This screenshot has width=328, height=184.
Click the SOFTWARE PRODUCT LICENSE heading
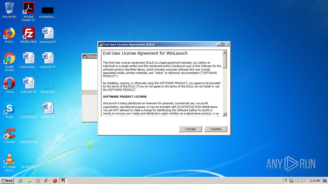pyautogui.click(x=125, y=97)
